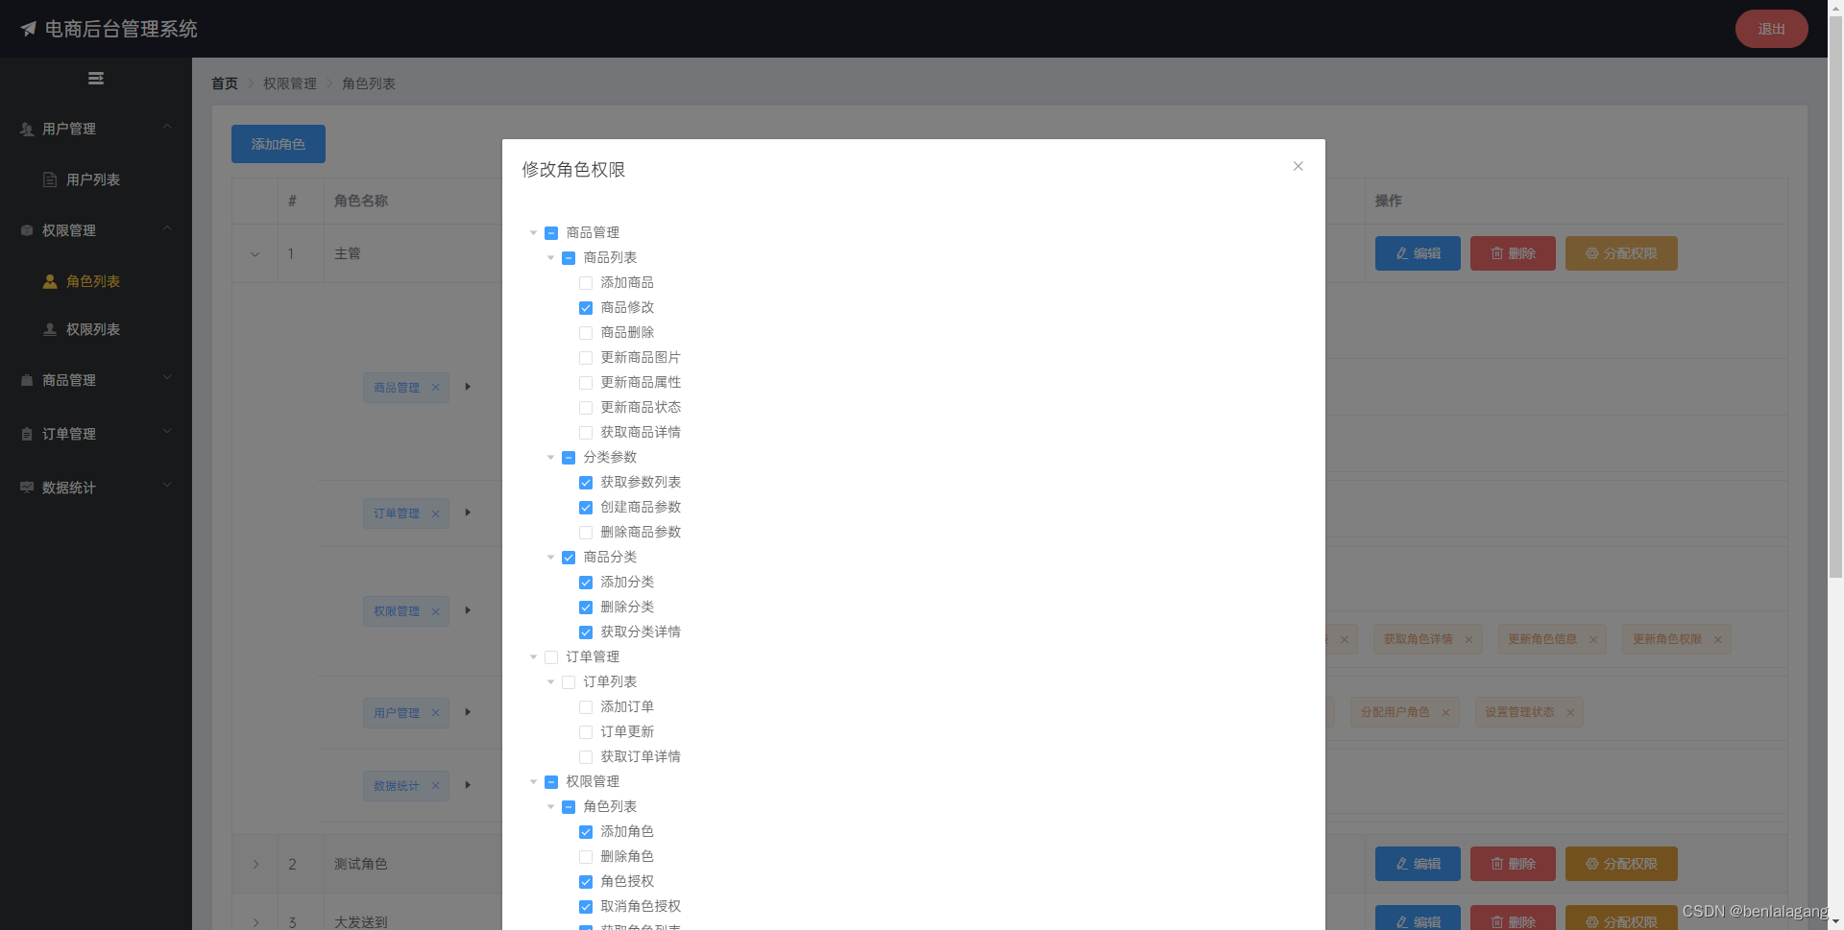Click the 添加角色 button
Screen dimensions: 1844x930
(x=279, y=144)
